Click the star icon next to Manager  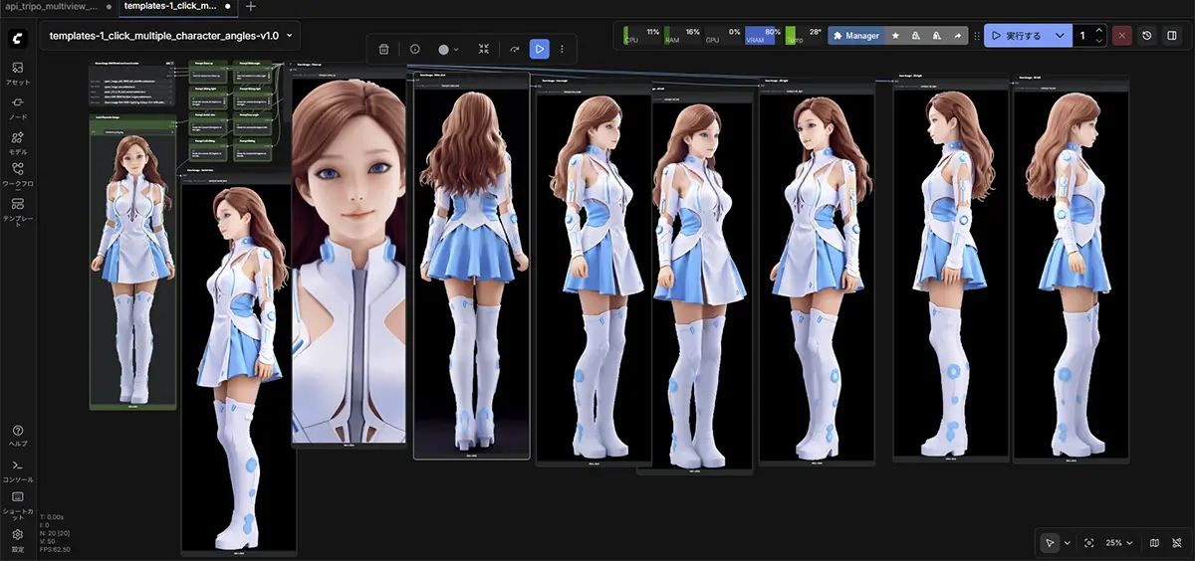point(894,36)
